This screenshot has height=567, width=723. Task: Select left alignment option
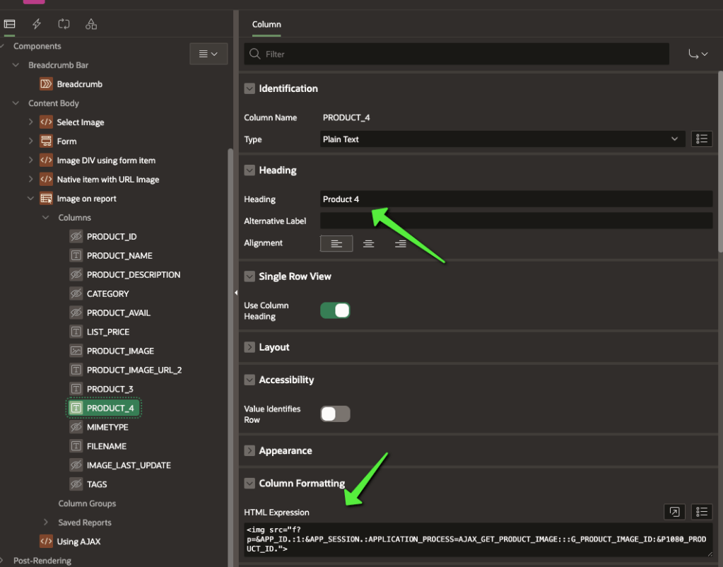pyautogui.click(x=336, y=243)
